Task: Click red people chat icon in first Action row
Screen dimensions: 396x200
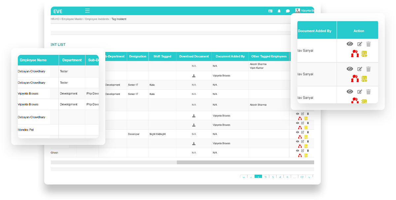Action: click(x=355, y=53)
